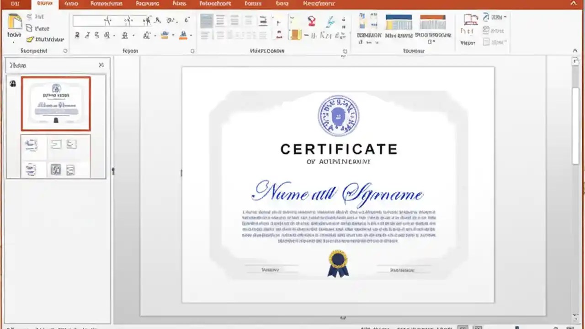585x329 pixels.
Task: Toggle Slide Sorter view on the status bar
Action: pos(477,328)
